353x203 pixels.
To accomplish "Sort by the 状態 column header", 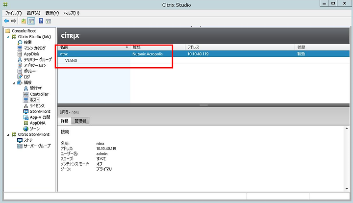I will pos(322,47).
